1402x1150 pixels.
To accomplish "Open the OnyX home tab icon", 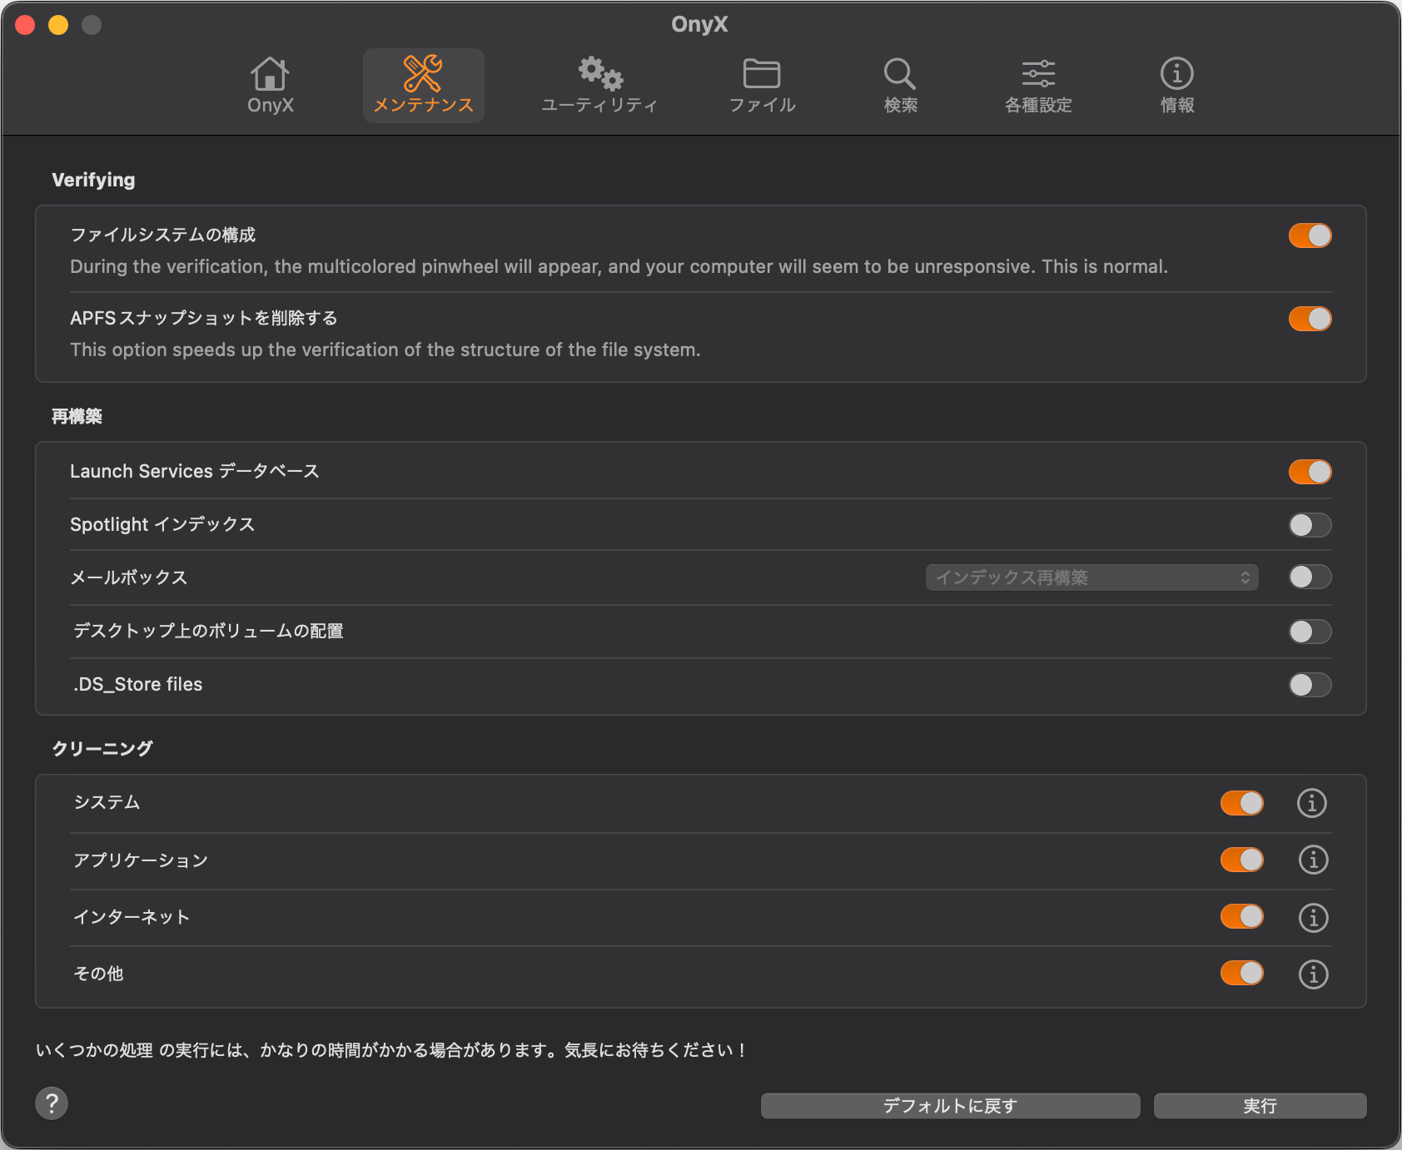I will click(270, 74).
